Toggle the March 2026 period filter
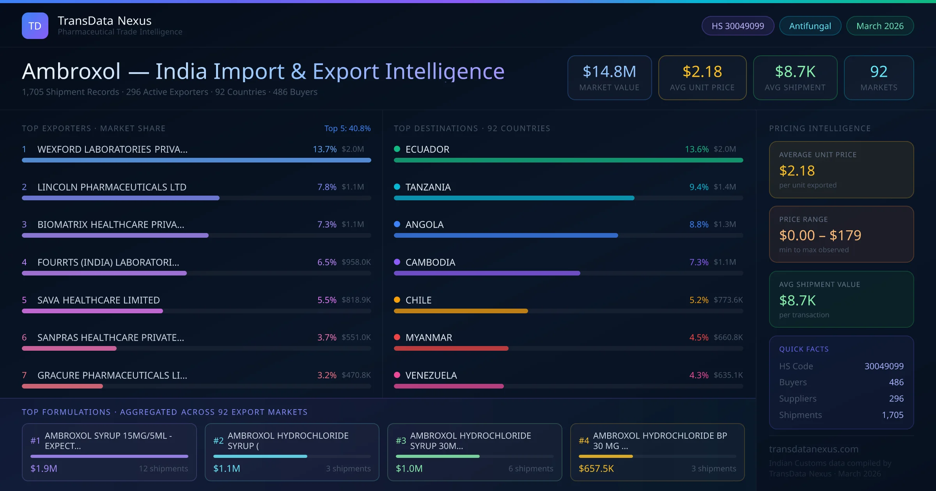936x491 pixels. click(880, 26)
